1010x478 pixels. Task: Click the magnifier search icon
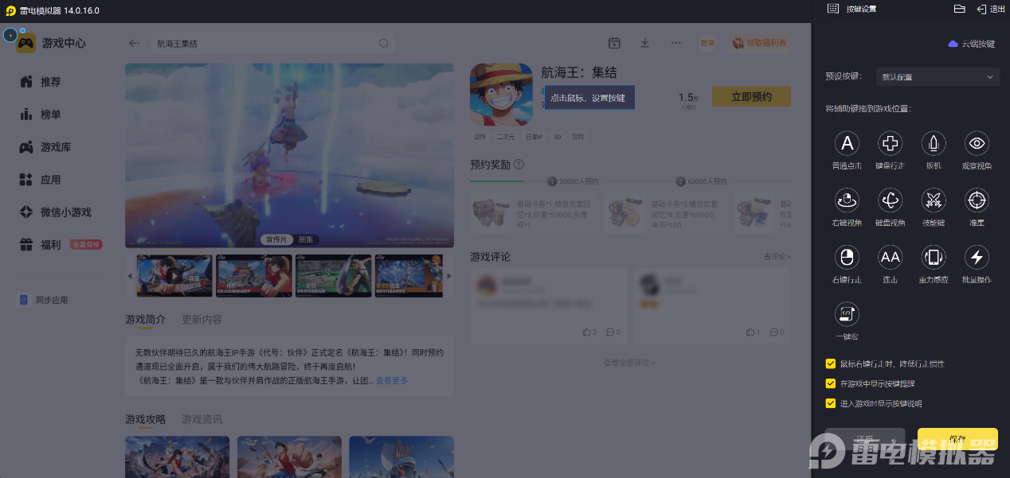[384, 44]
